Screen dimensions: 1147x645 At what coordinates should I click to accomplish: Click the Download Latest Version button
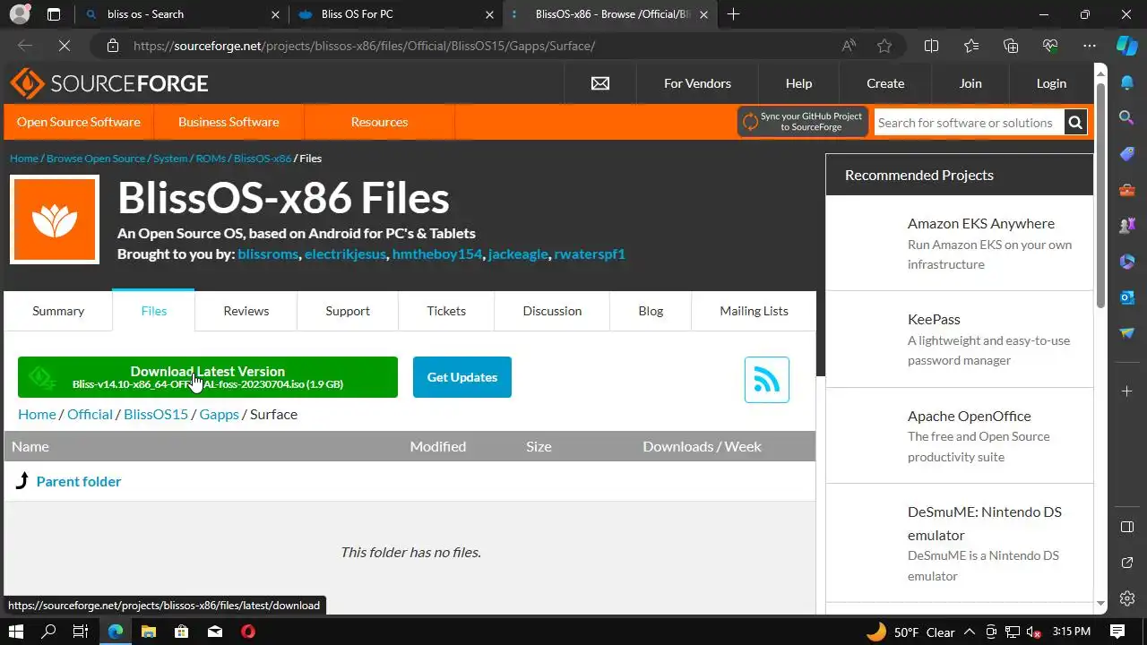click(x=208, y=377)
